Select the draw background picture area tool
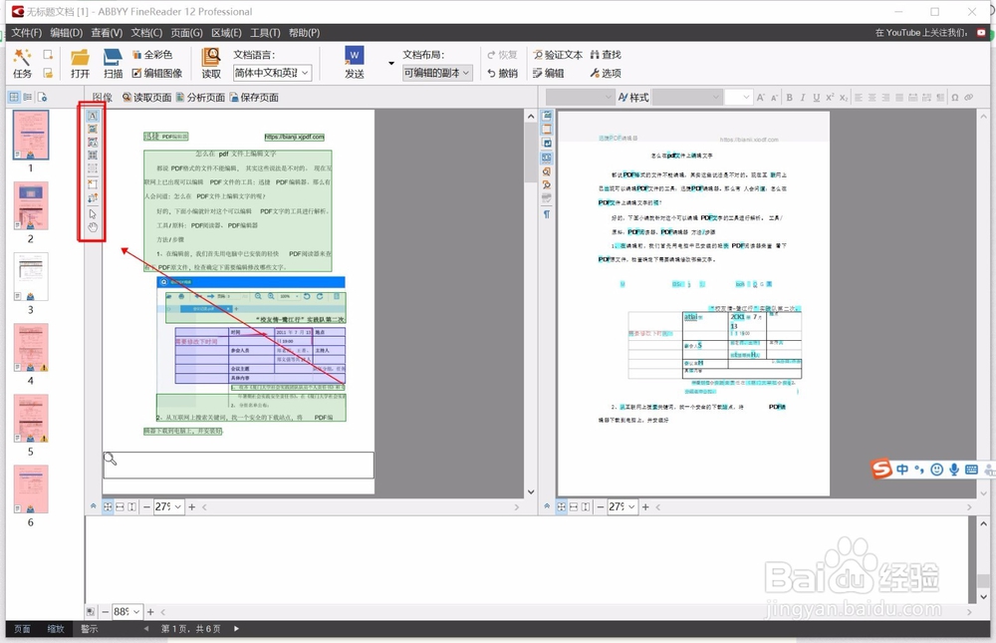996x643 pixels. 93,142
